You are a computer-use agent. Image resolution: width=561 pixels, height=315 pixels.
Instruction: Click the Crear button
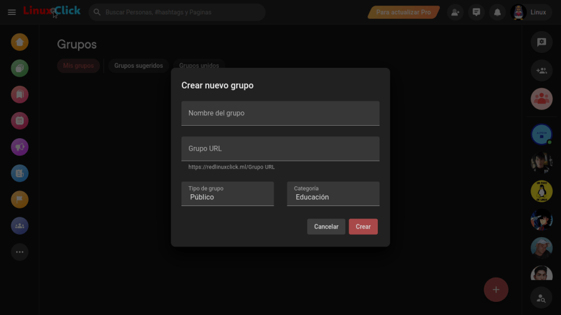(363, 227)
